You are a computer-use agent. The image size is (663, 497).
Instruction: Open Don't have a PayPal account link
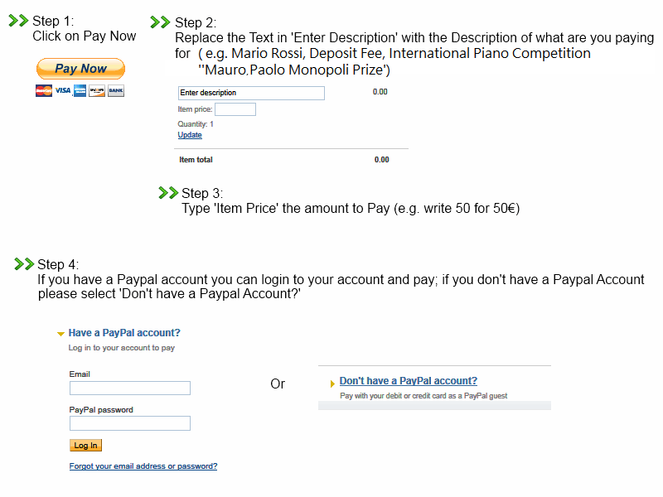[408, 381]
